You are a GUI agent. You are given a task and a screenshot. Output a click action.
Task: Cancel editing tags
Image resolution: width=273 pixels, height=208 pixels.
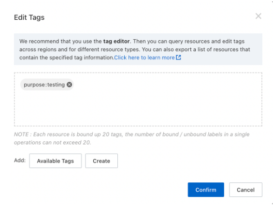pyautogui.click(x=245, y=190)
